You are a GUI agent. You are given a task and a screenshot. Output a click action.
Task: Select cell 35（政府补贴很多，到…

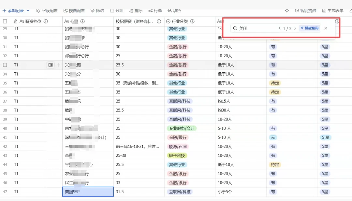[x=139, y=83]
